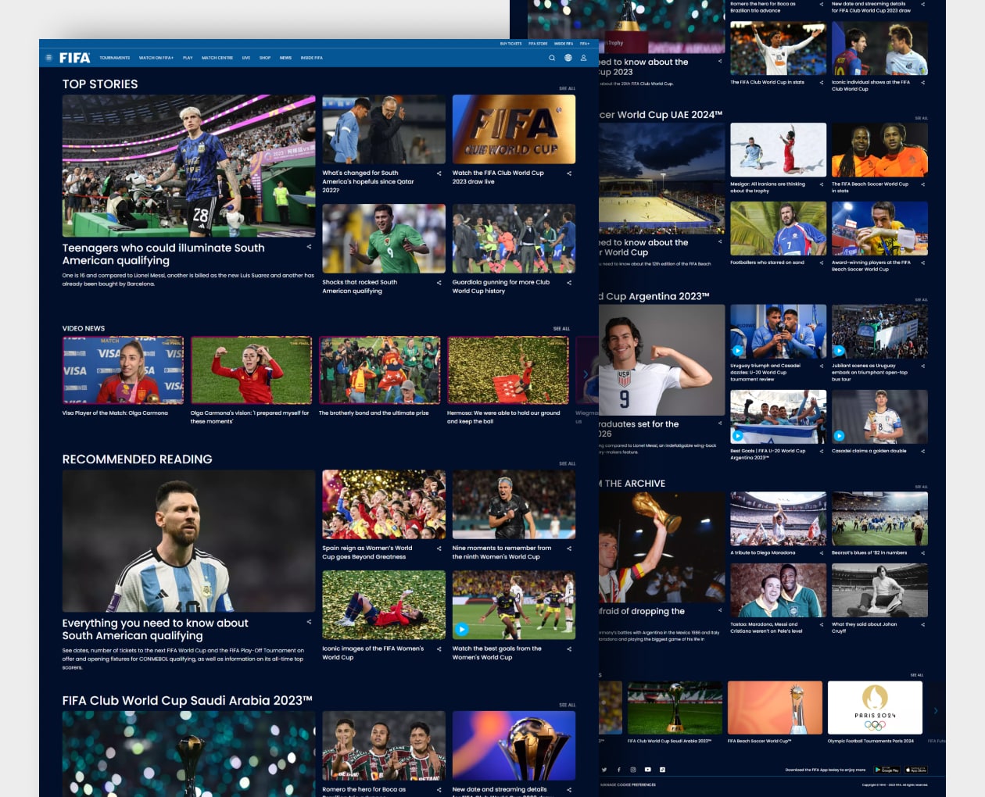The width and height of the screenshot is (985, 797).
Task: Share 'Watch the best goals' video story
Action: [x=569, y=649]
